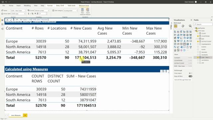Screen dimensions: 213x120
Task: Open the Data / Drill tab
Action: (60, 6)
